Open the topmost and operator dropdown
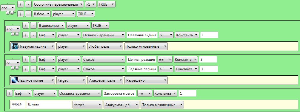The image size is (300, 112). click(8, 8)
